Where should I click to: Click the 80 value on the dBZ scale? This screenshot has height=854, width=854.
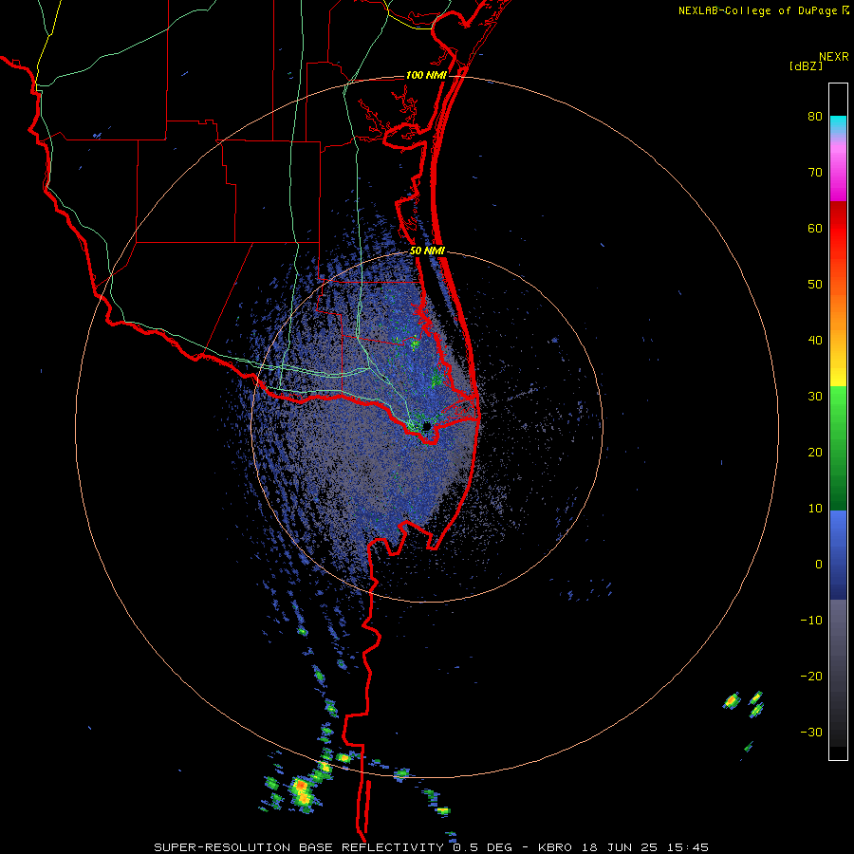click(x=815, y=117)
